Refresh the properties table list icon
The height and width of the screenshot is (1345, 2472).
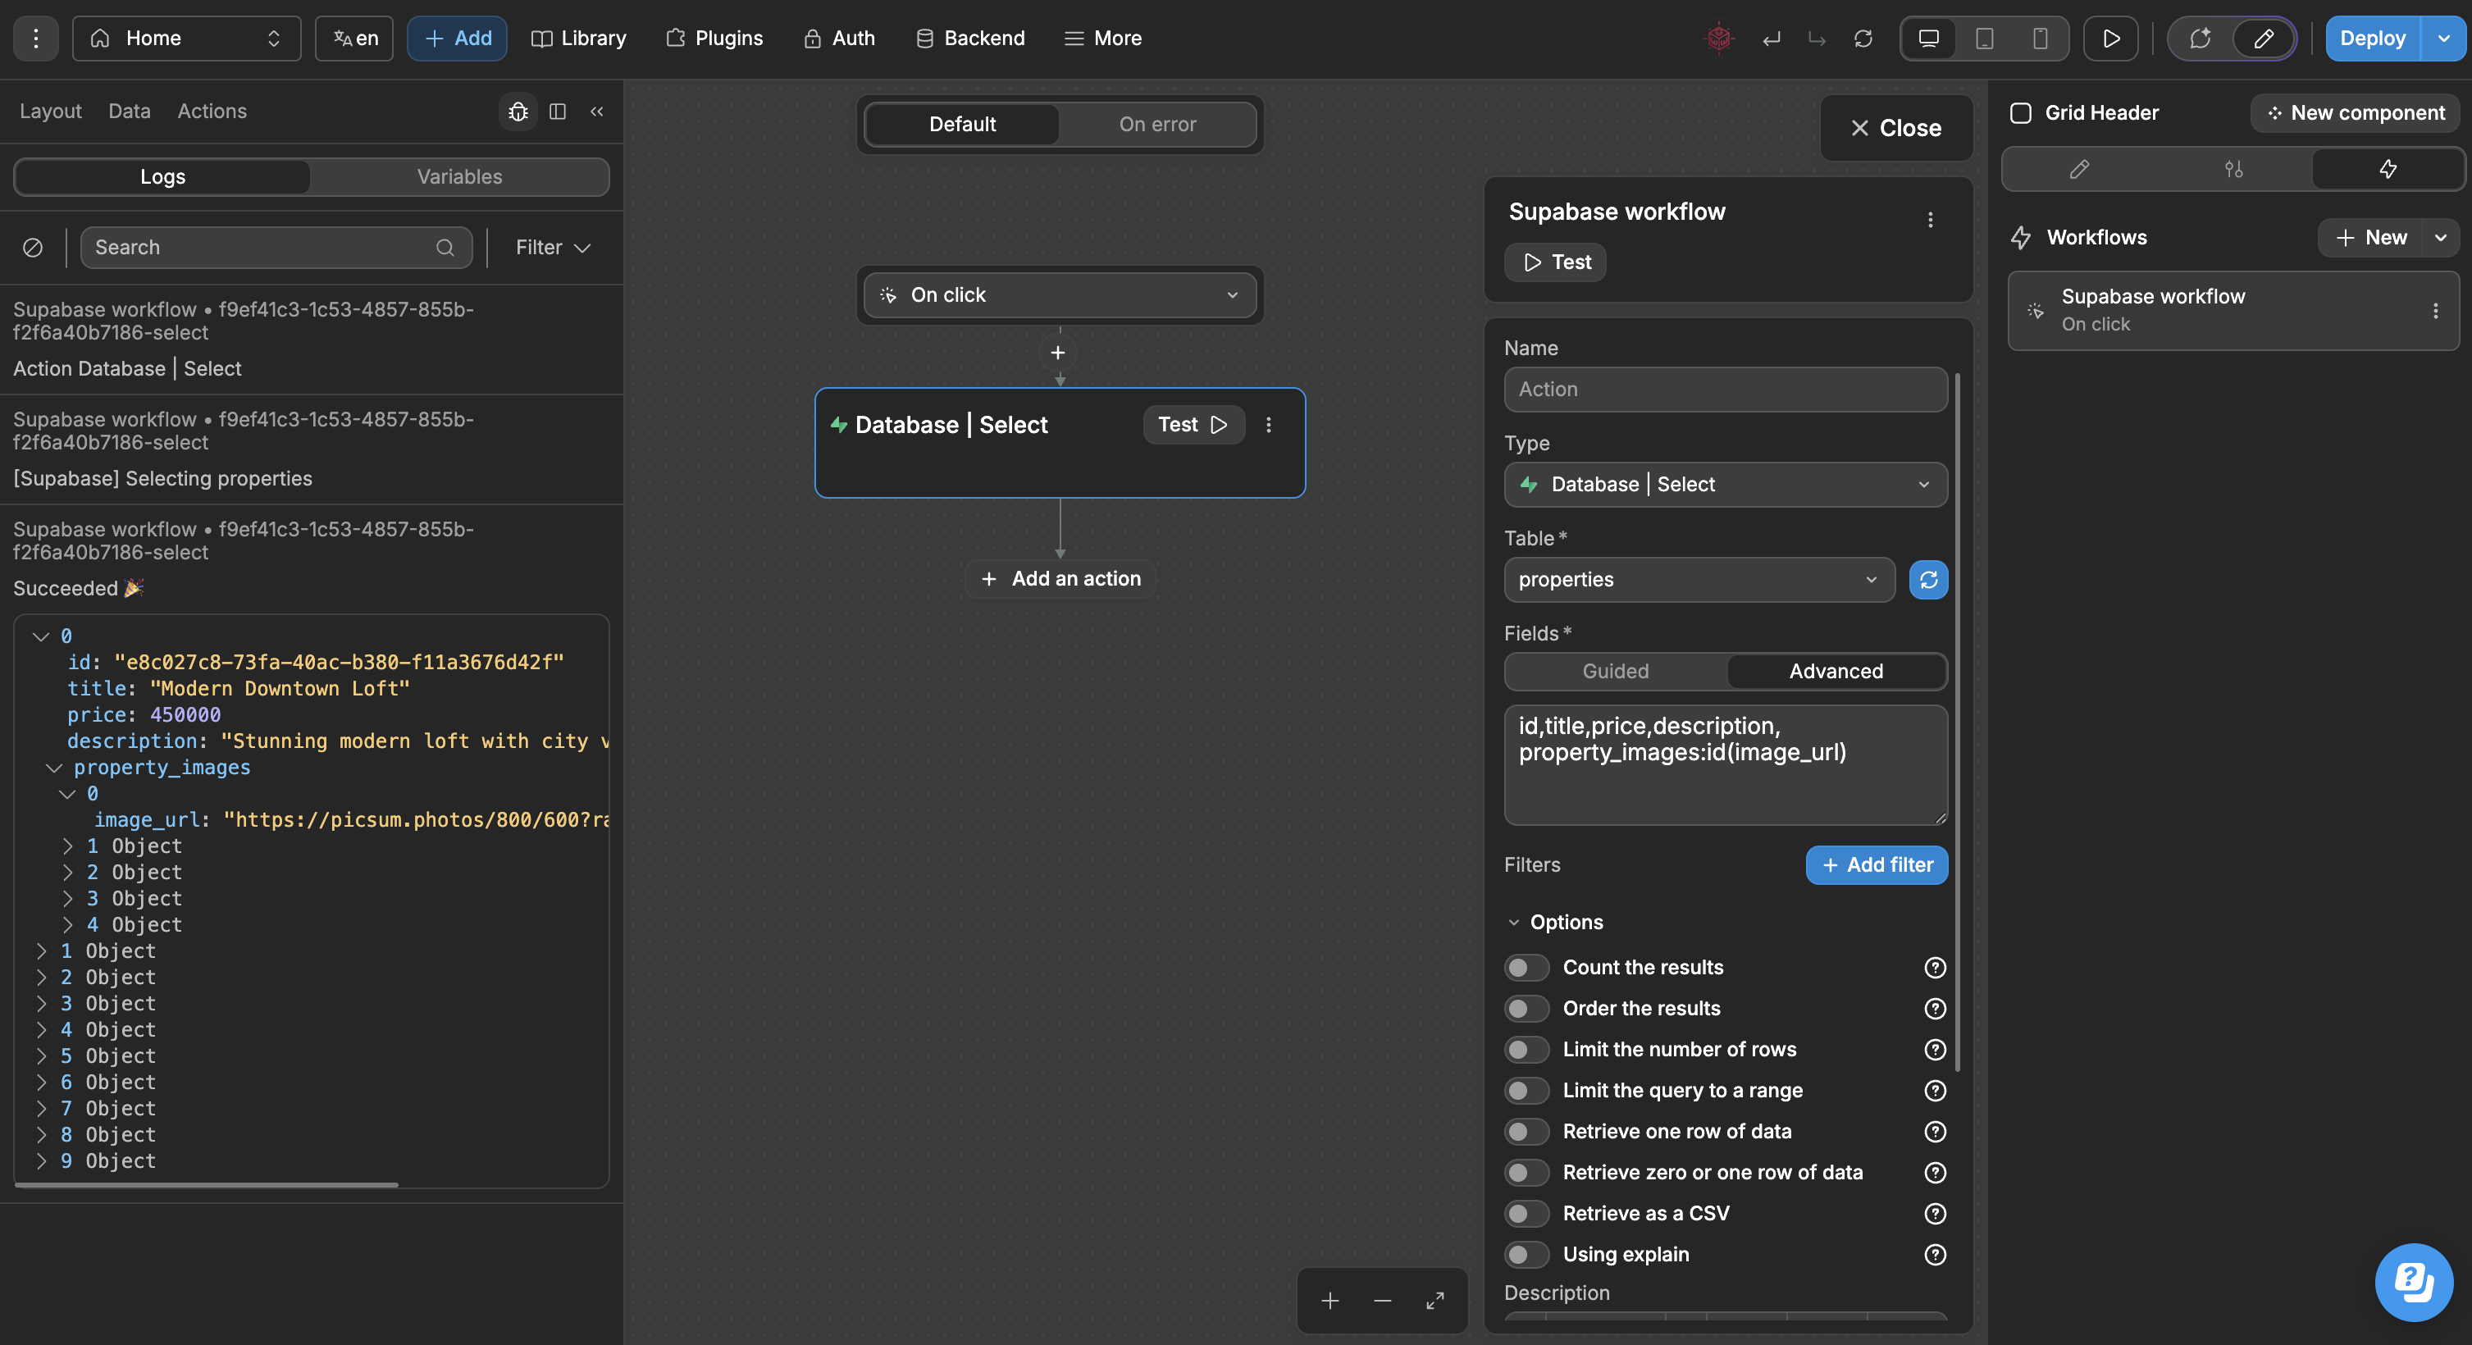click(1929, 580)
